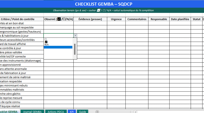Select the 'de série maîtrisé' criterion cell
This screenshot has width=204, height=113.
(22, 77)
